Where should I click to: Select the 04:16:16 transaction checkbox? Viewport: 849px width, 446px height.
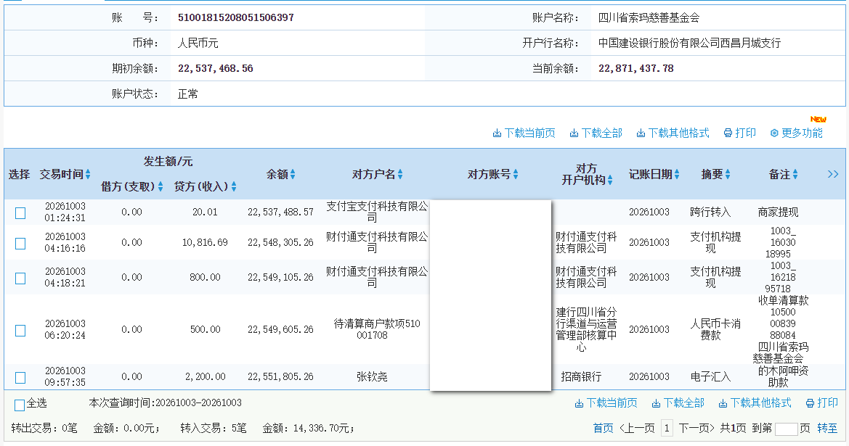(x=20, y=243)
